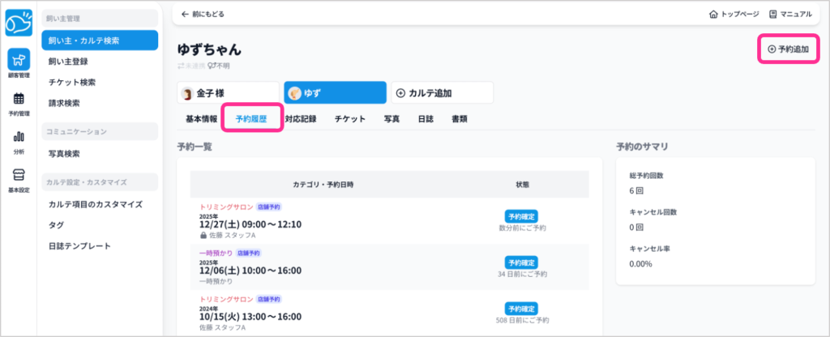Viewport: 830px width, 337px height.
Task: Open the チケット tab
Action: (x=349, y=119)
